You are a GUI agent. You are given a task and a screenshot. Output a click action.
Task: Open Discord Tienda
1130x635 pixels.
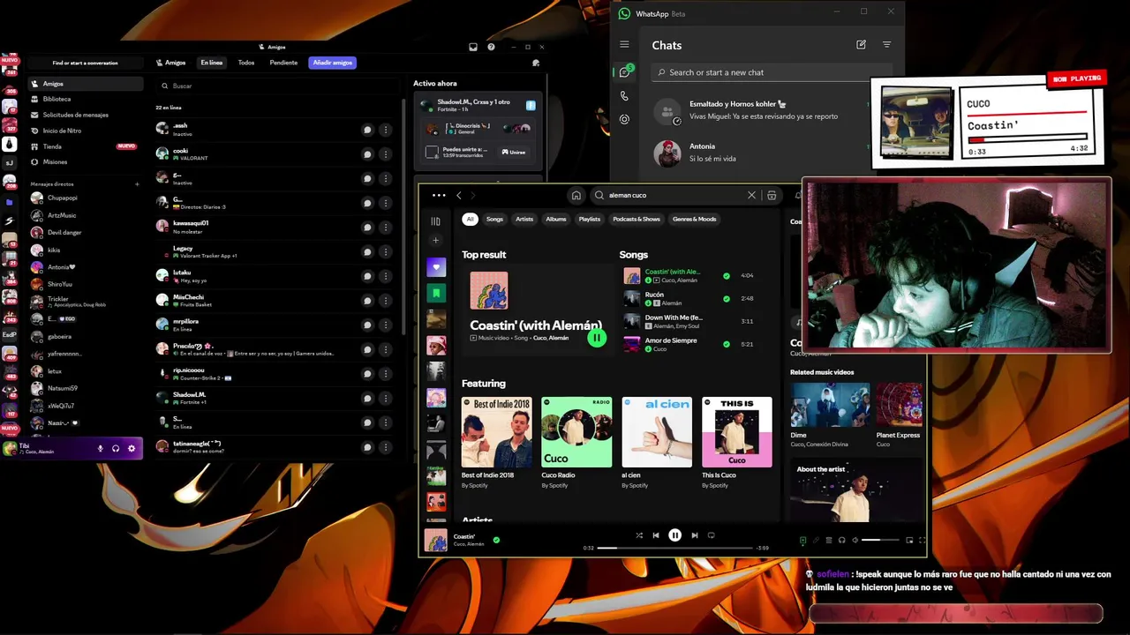[x=85, y=146]
